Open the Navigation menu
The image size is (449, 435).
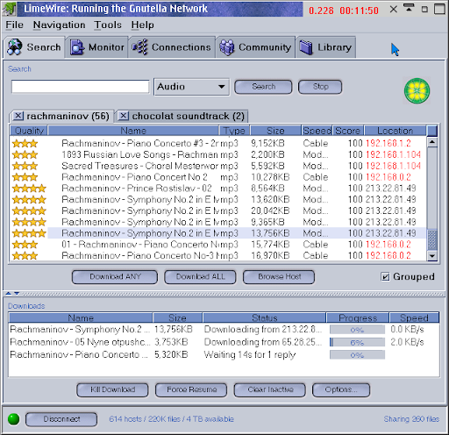[59, 25]
